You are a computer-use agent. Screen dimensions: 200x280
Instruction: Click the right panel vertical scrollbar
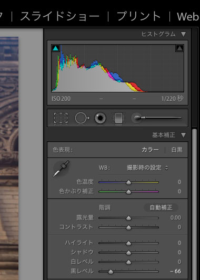[x=194, y=204]
